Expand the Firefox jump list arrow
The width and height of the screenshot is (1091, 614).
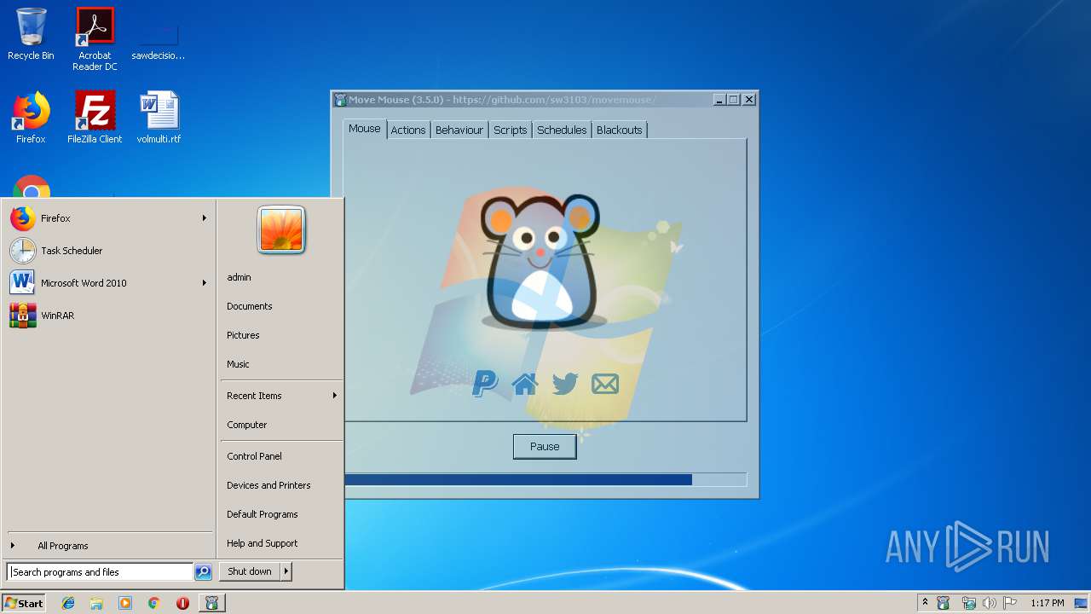click(x=204, y=218)
